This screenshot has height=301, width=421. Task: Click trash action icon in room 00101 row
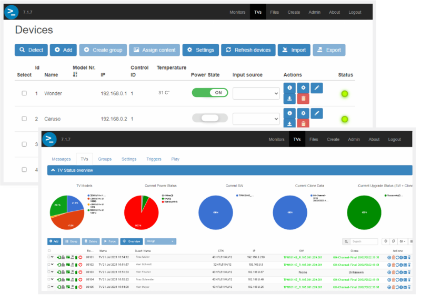point(393,257)
